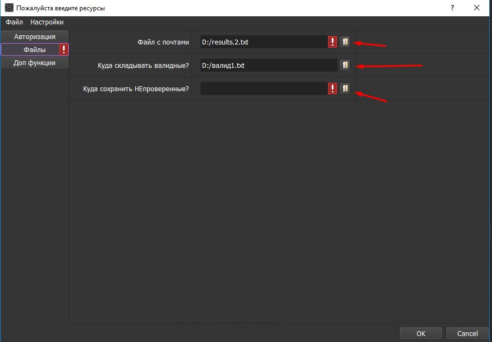The image size is (492, 342).
Task: Click the browse icon for Файл с почтами
Action: (x=345, y=42)
